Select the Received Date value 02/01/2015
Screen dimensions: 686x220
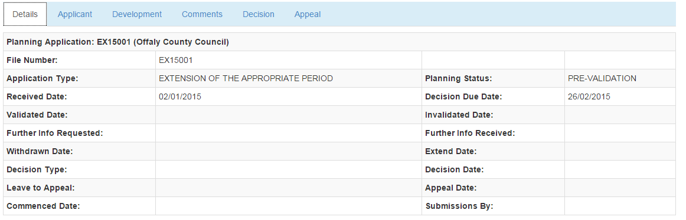pos(180,96)
